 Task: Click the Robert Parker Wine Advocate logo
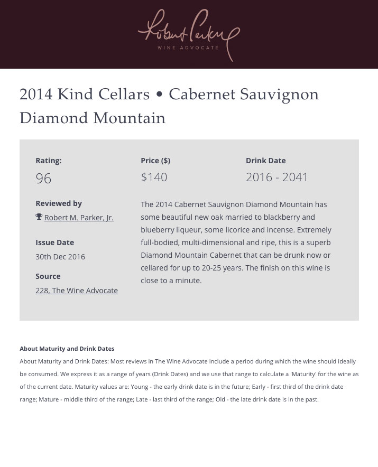pos(189,35)
